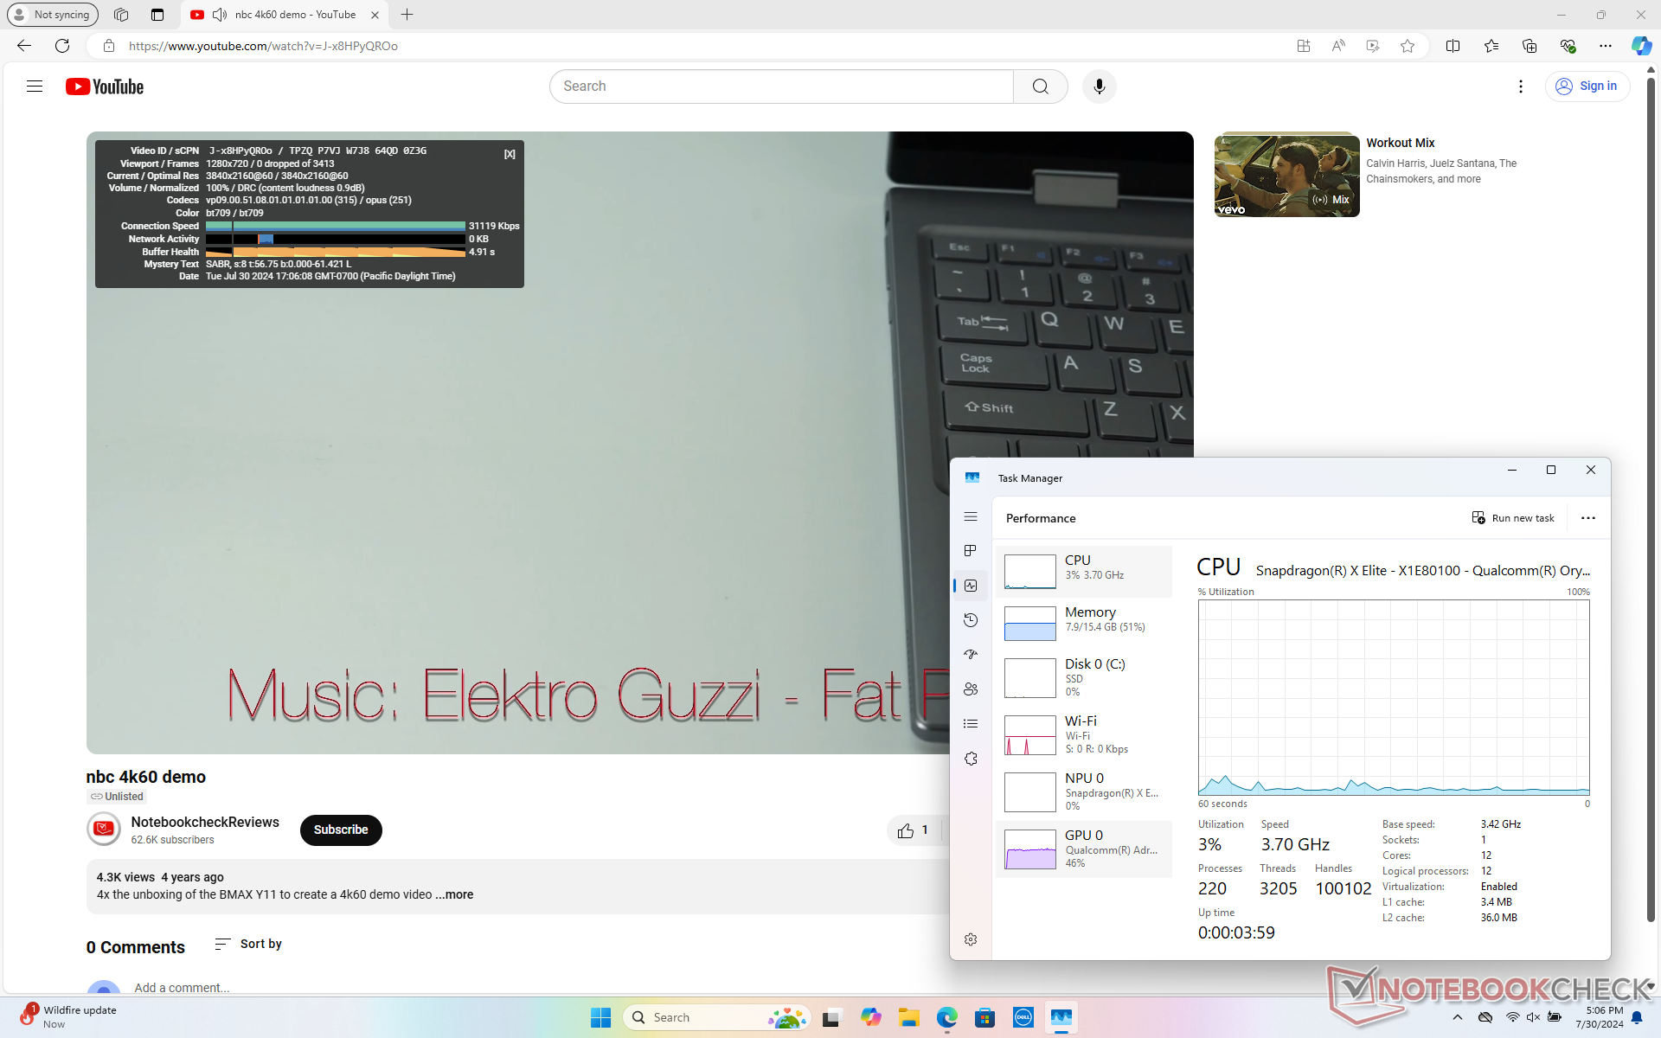This screenshot has height=1038, width=1661.
Task: Select GPU 0 in performance list
Action: click(1083, 849)
